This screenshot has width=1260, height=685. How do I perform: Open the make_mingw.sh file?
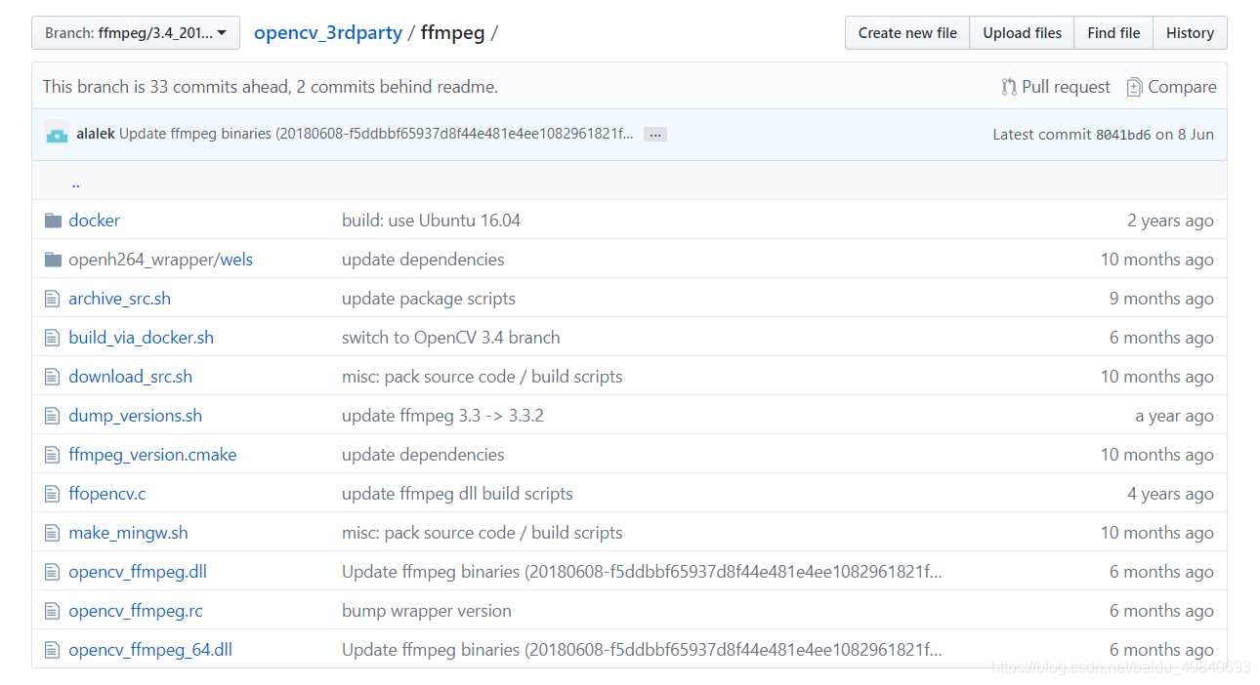pos(128,533)
